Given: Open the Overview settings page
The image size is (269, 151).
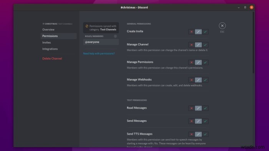Looking at the screenshot, I should [58, 30].
